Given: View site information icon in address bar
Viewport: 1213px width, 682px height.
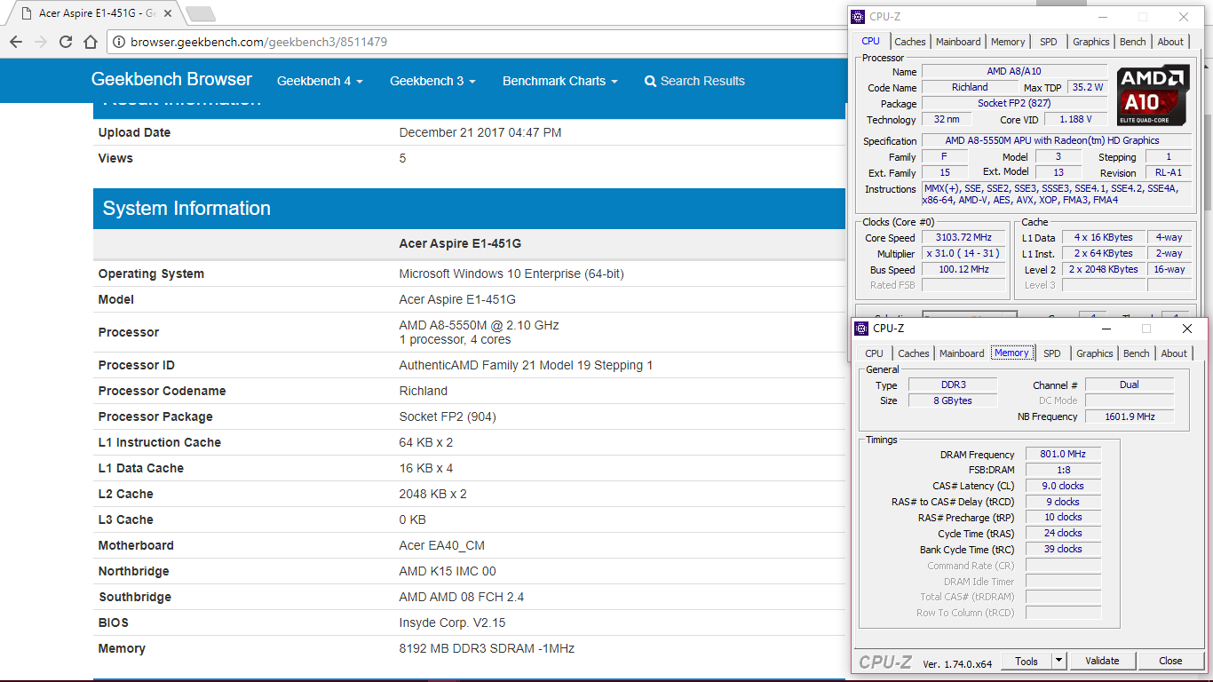Looking at the screenshot, I should (x=118, y=42).
